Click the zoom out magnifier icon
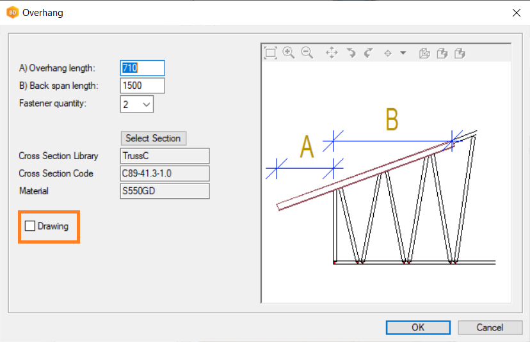Viewport: 530px width, 342px height. click(307, 53)
